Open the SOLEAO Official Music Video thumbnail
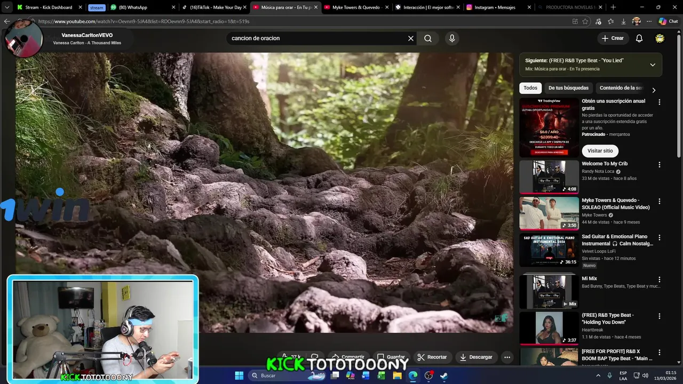683x384 pixels. (x=549, y=213)
